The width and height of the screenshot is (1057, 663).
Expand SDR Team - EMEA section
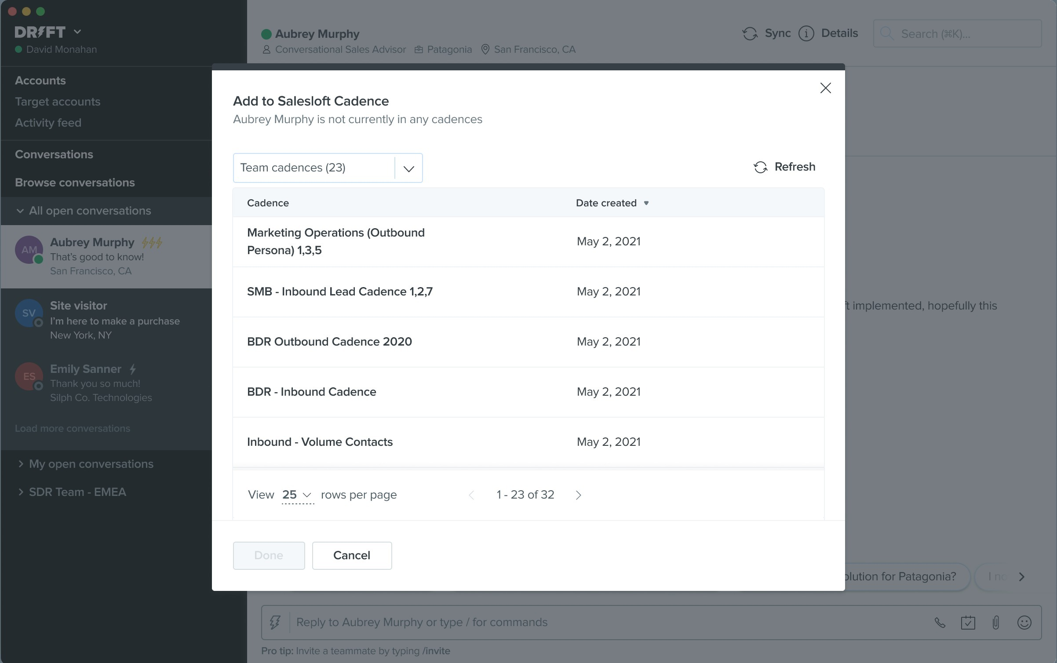tap(77, 492)
